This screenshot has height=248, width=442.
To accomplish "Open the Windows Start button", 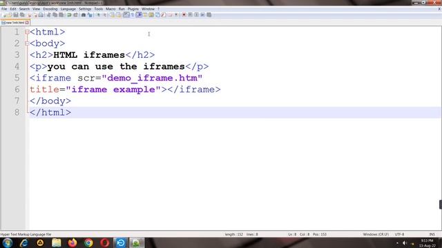I will (8, 242).
